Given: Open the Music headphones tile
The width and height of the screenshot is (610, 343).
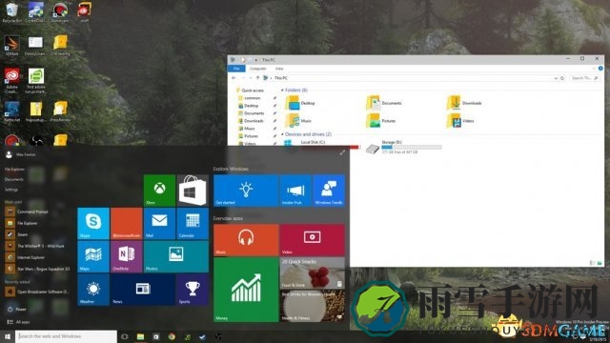Looking at the screenshot, I should pos(246,240).
